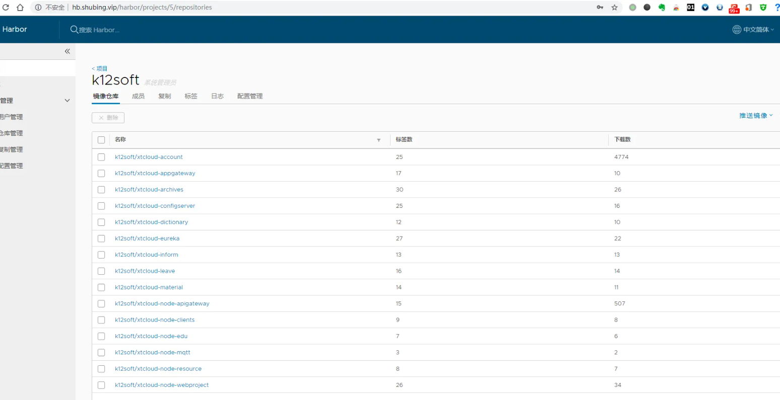The width and height of the screenshot is (780, 400).
Task: Open the browser home page icon
Action: pos(20,8)
